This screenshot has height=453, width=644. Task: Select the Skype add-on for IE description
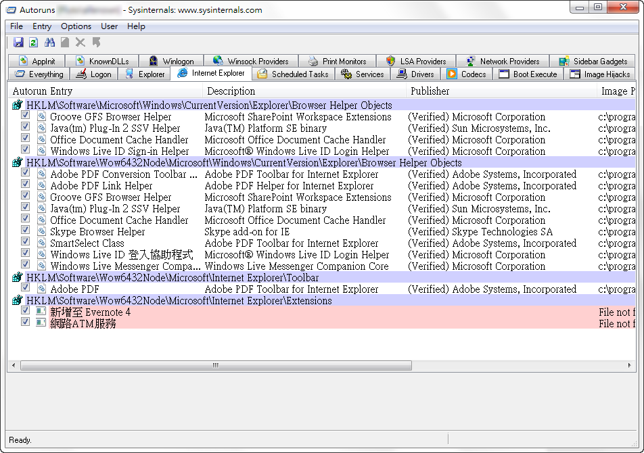pyautogui.click(x=248, y=232)
